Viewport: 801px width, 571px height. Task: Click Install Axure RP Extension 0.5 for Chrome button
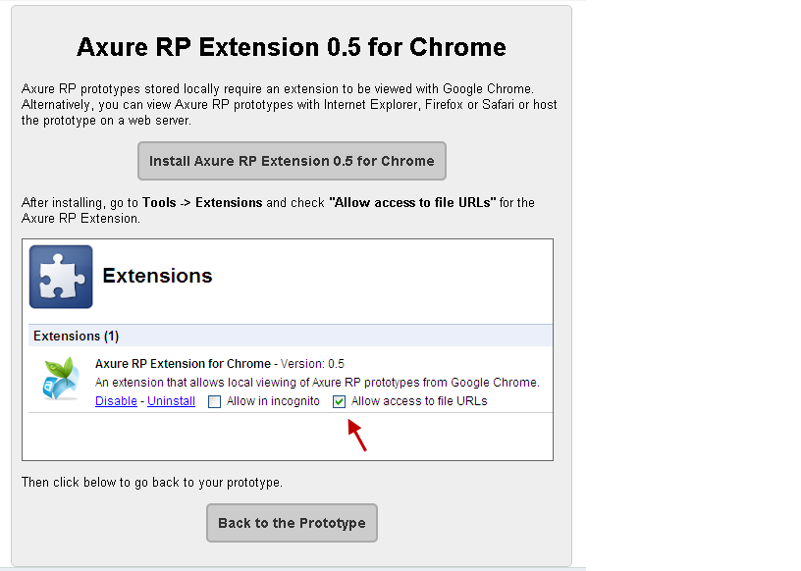pos(292,161)
